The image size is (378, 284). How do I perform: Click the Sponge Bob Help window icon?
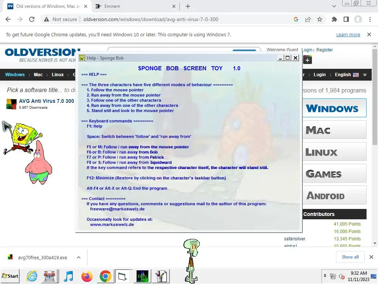pos(82,58)
